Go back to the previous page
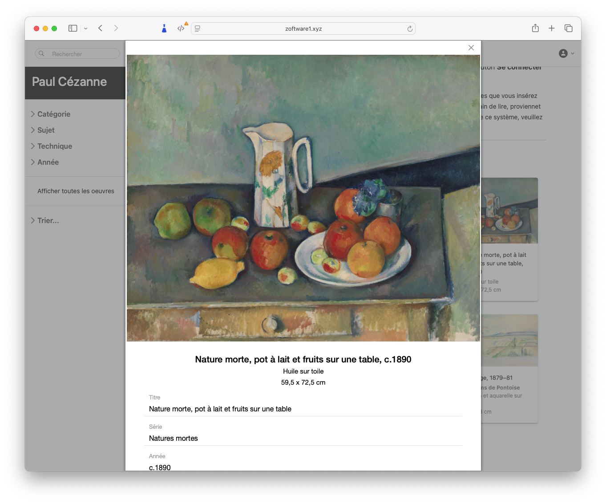Screen dimensions: 606x504 (101, 28)
